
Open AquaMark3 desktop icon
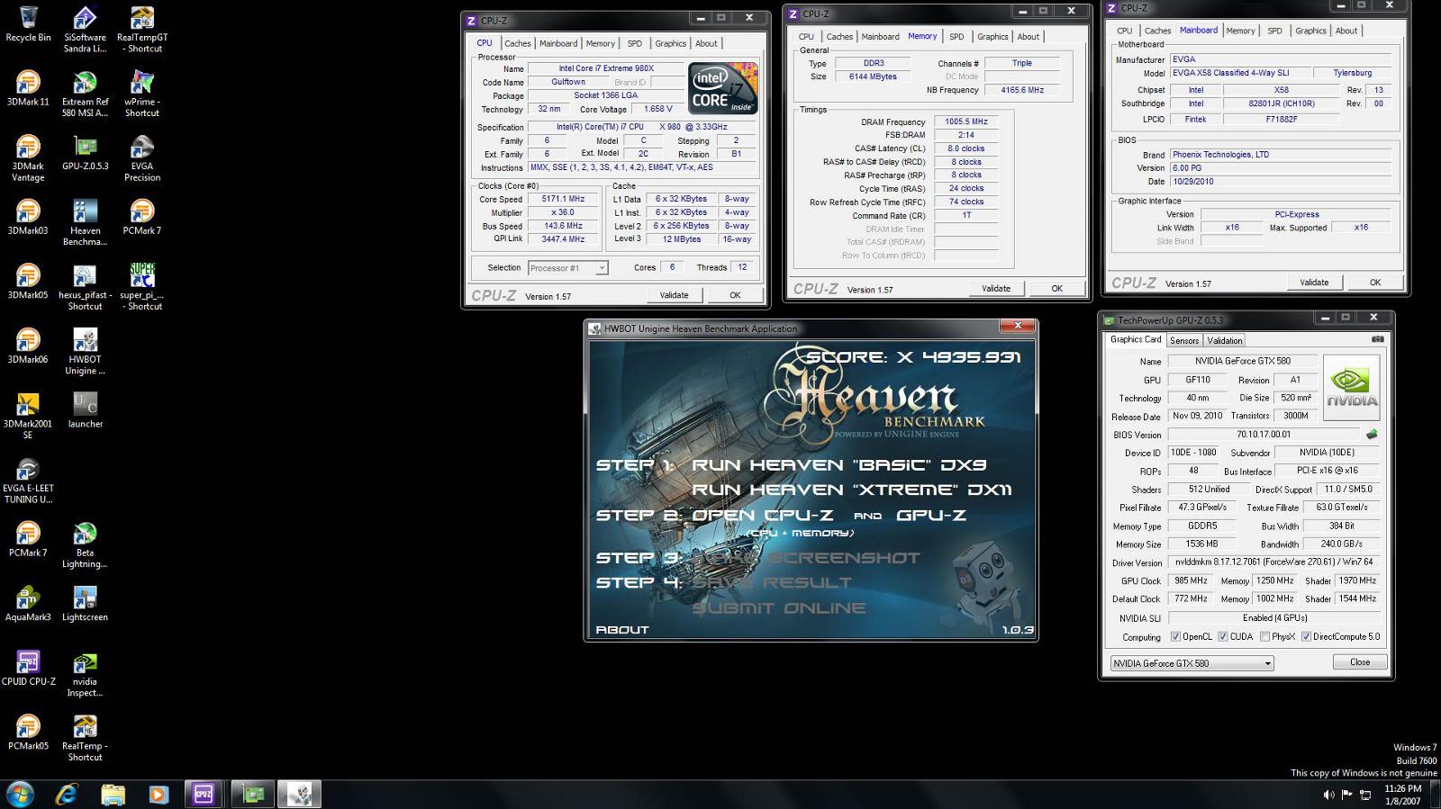coord(28,604)
